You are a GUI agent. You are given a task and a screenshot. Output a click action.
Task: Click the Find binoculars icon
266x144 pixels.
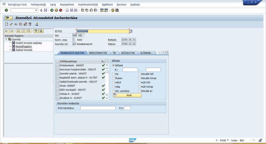(71, 10)
